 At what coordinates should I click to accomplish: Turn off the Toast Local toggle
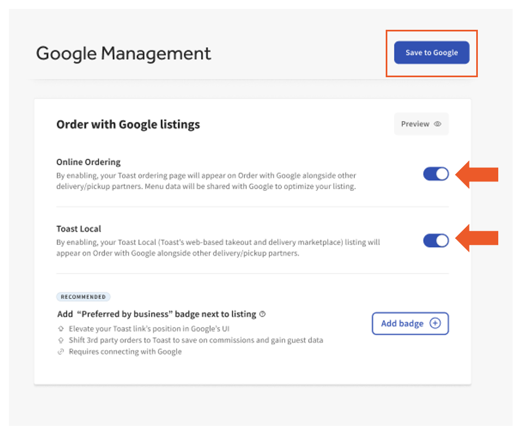click(x=436, y=241)
